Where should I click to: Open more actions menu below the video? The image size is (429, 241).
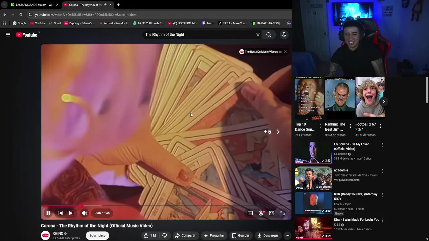pos(287,236)
